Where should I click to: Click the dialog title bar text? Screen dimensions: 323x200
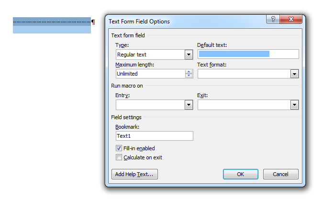[x=139, y=22]
